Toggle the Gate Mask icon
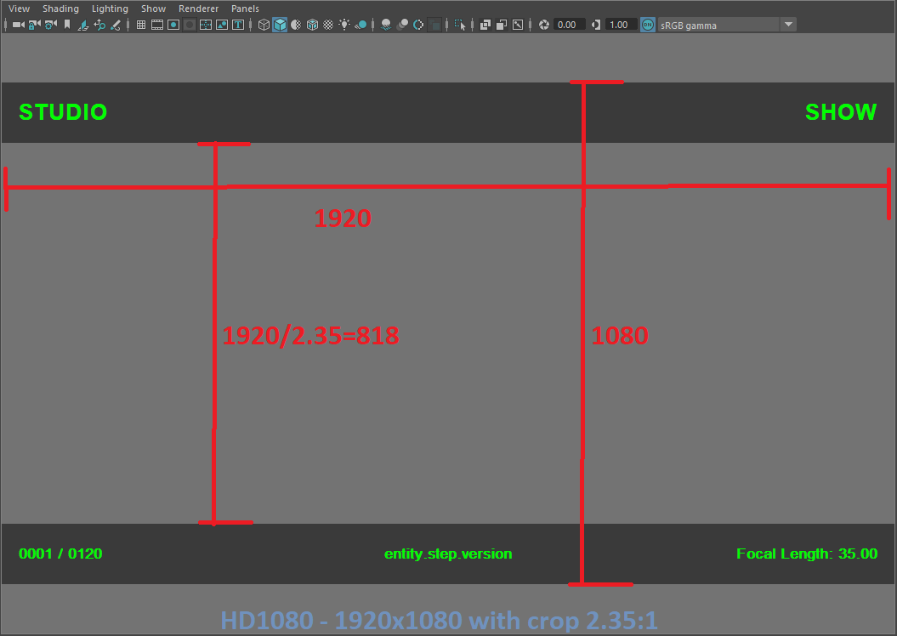This screenshot has height=636, width=897. pyautogui.click(x=190, y=25)
